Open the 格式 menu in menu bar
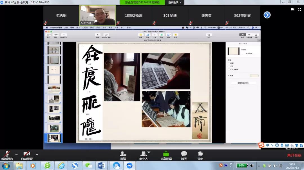This screenshot has height=170, width=304. 92,28
